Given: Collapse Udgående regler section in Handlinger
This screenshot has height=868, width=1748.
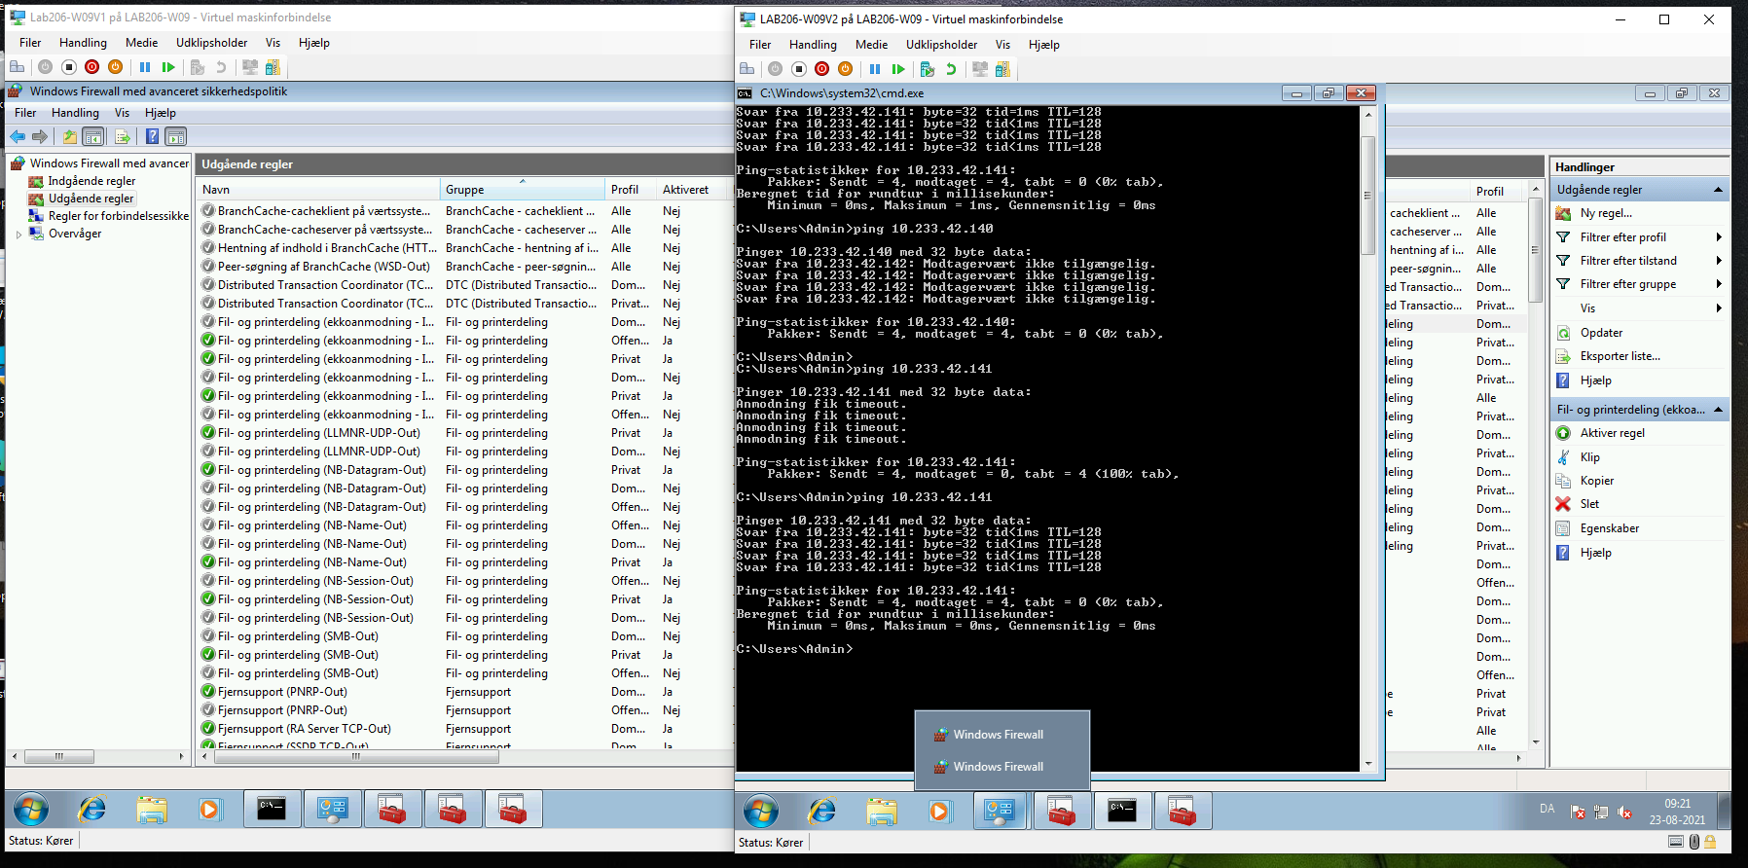Looking at the screenshot, I should [1718, 190].
